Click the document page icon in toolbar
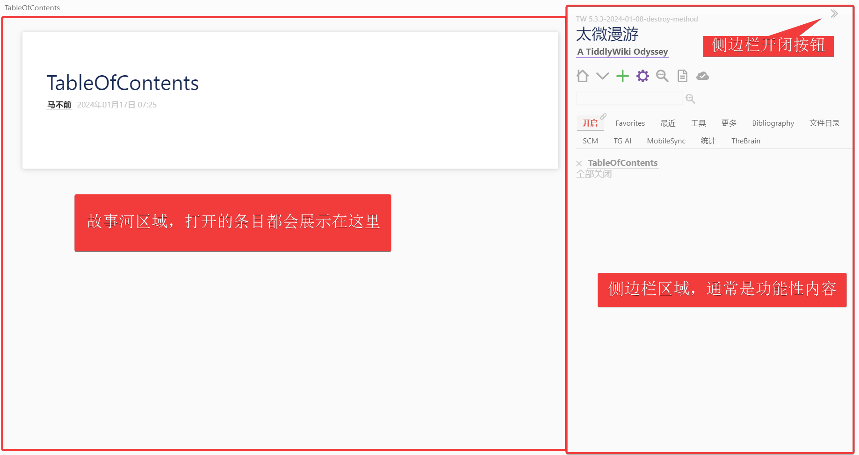Screen dimensions: 859x455 pyautogui.click(x=682, y=76)
